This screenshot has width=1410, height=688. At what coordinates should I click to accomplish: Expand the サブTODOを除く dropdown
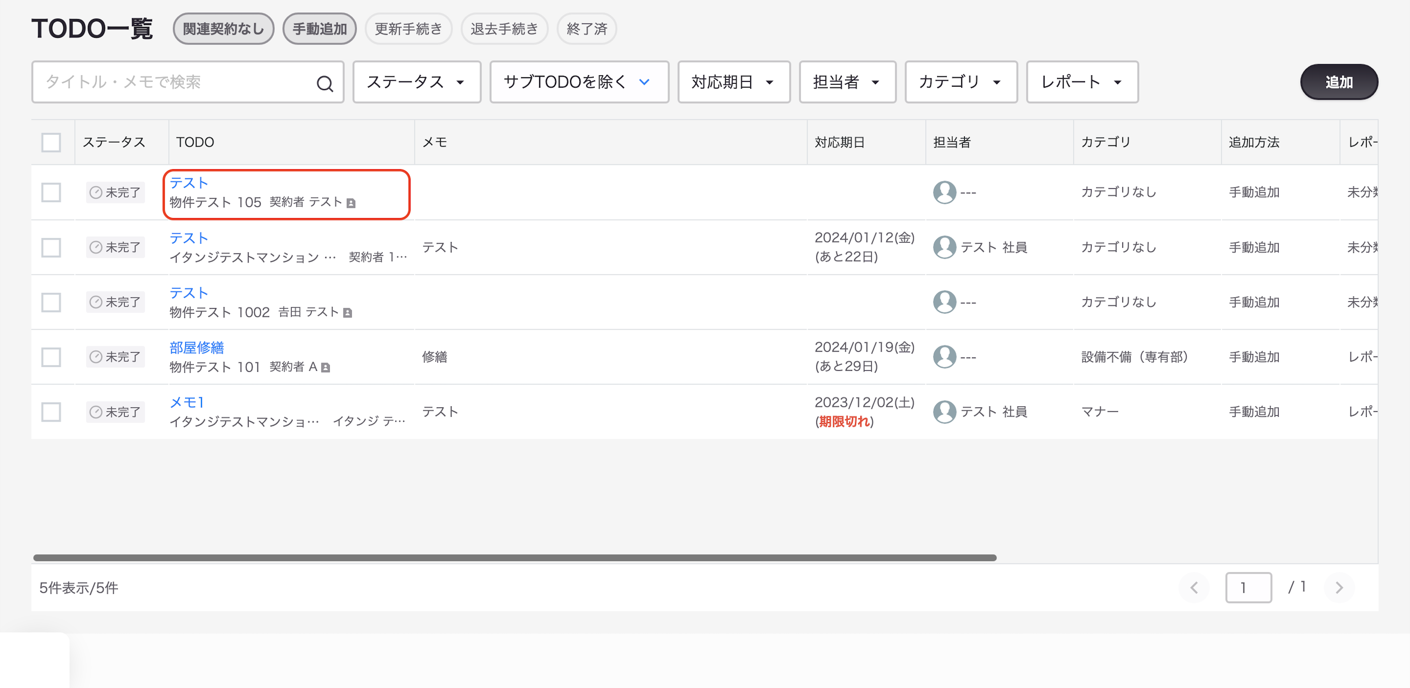click(x=579, y=82)
